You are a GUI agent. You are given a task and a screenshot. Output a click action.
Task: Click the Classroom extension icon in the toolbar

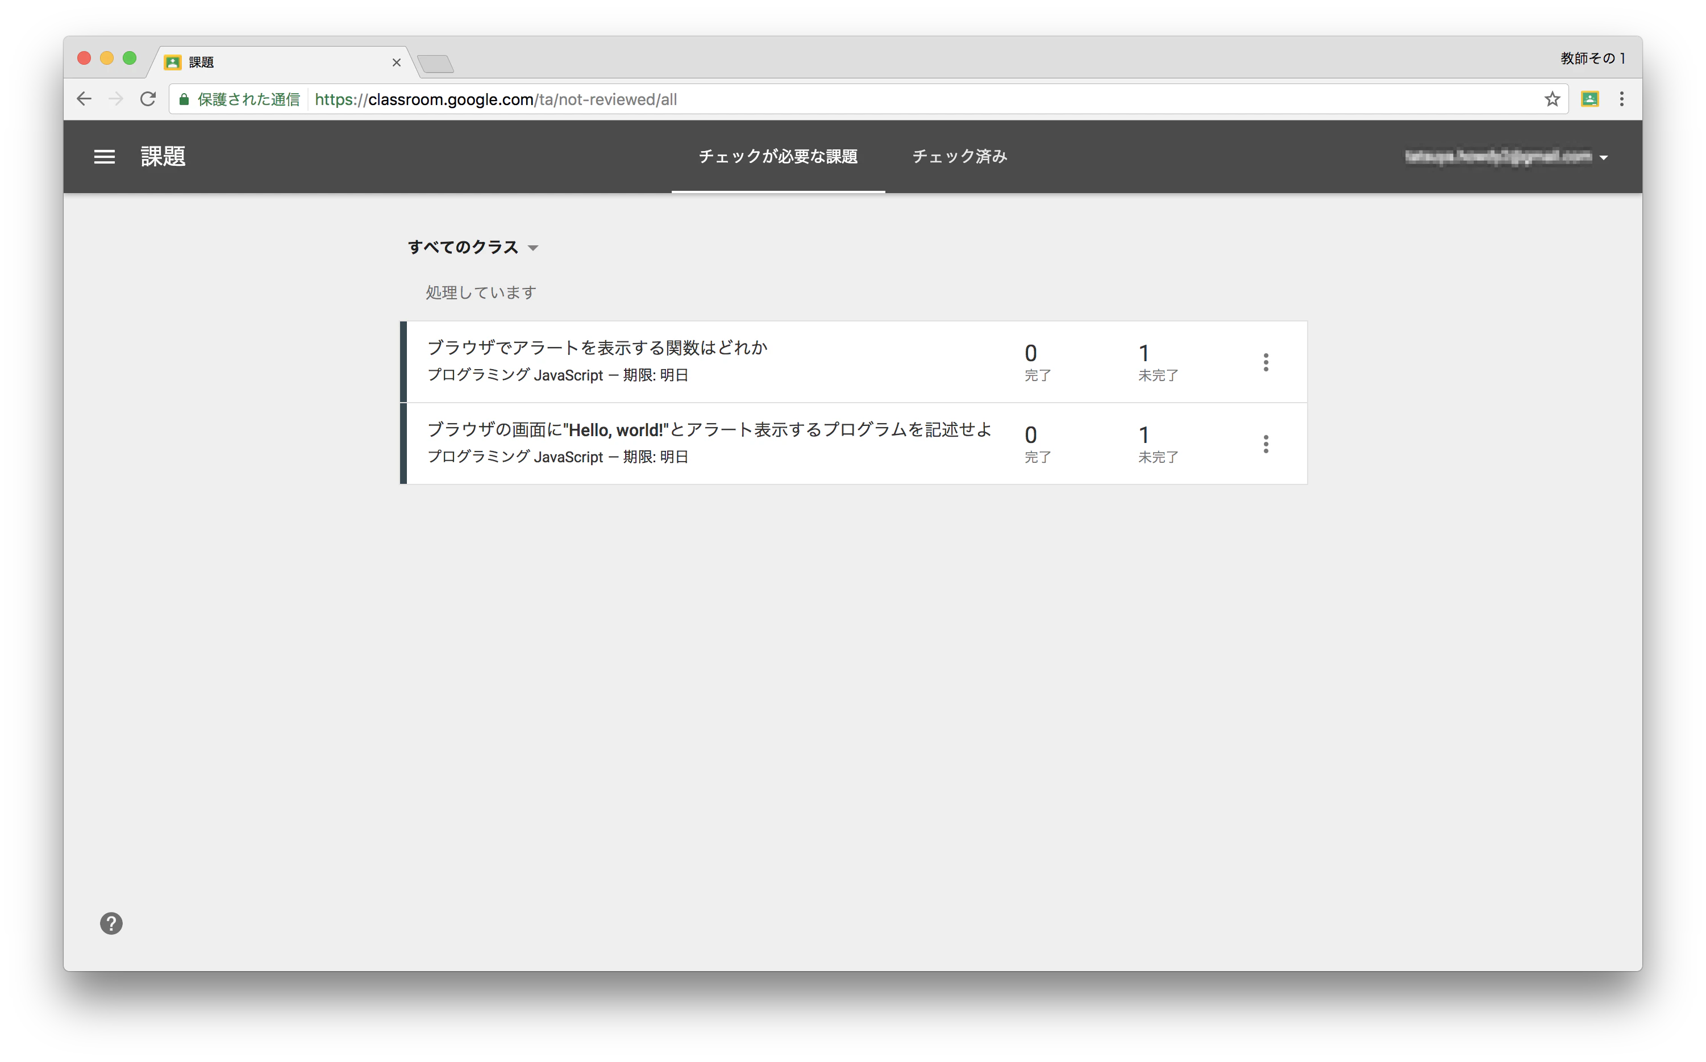(1590, 99)
